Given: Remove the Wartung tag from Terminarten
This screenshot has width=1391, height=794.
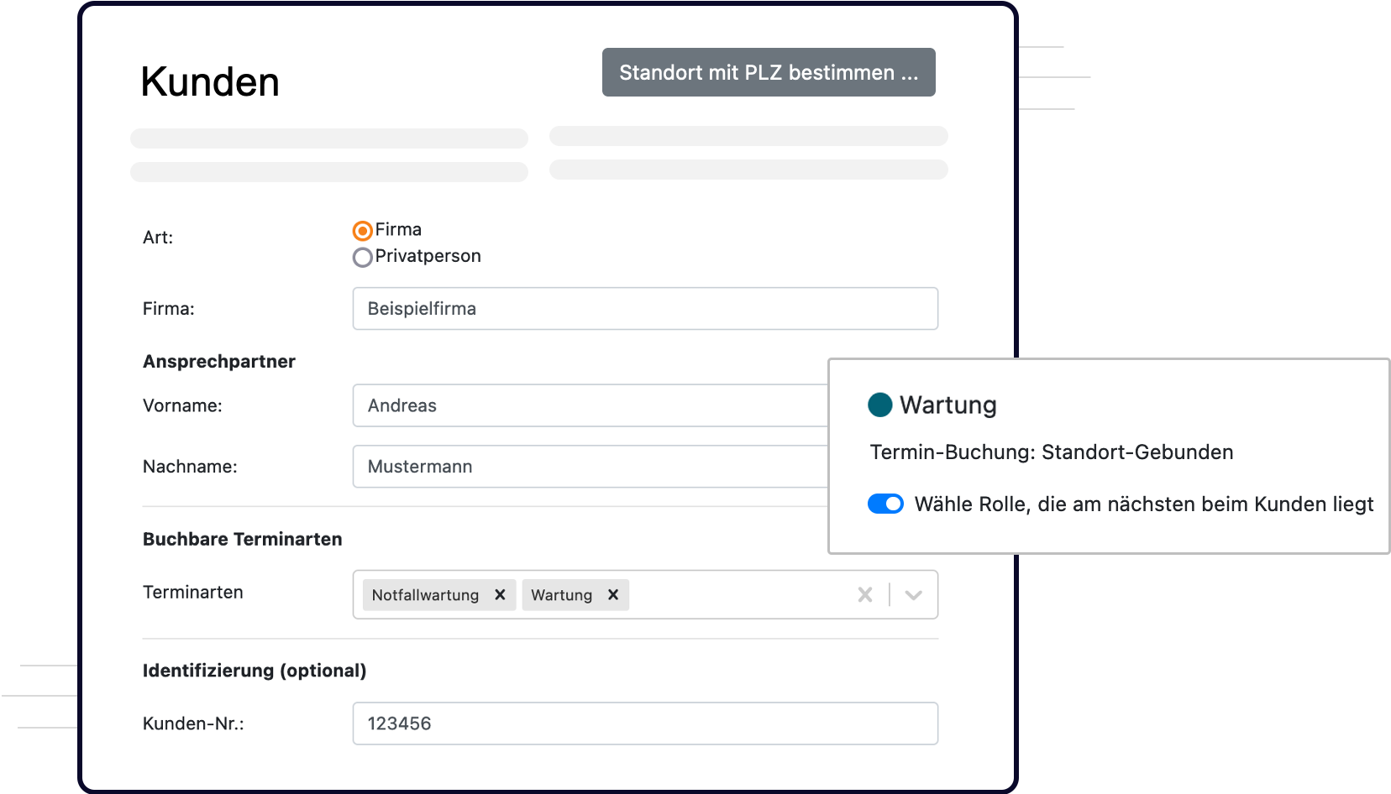Looking at the screenshot, I should coord(613,595).
